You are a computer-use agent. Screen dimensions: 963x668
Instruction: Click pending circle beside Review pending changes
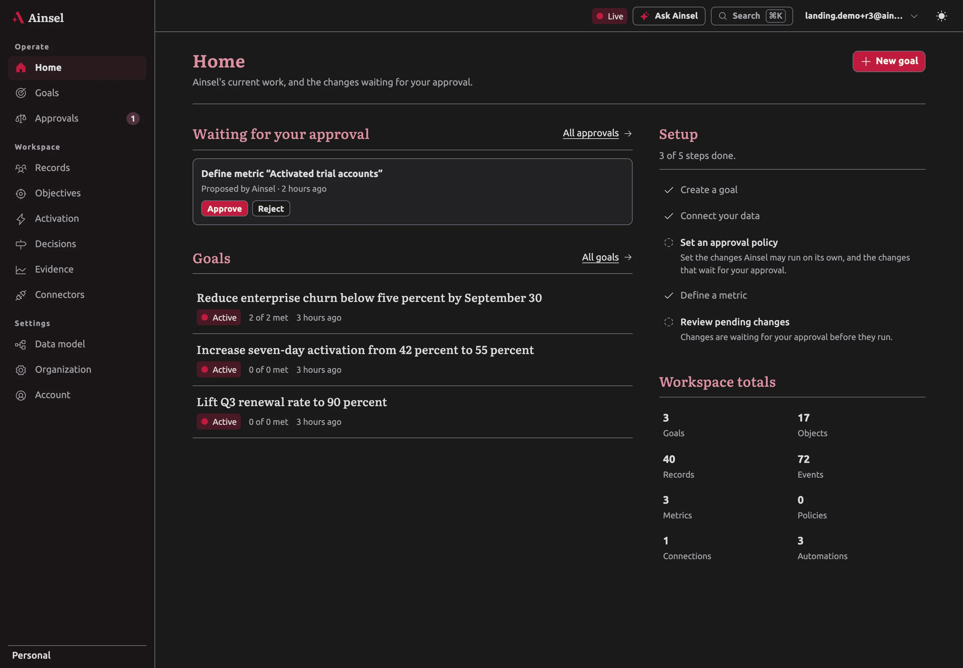coord(669,322)
